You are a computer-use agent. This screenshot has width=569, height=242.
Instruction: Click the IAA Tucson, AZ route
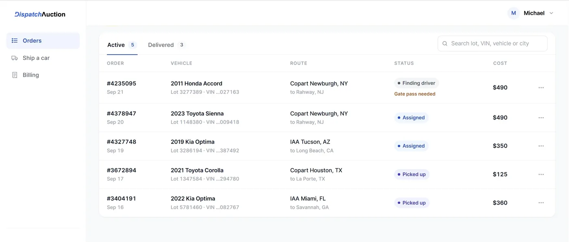click(x=310, y=142)
